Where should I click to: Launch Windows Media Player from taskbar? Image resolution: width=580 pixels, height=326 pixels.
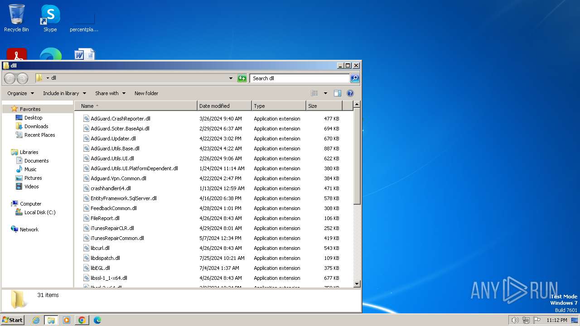point(67,320)
